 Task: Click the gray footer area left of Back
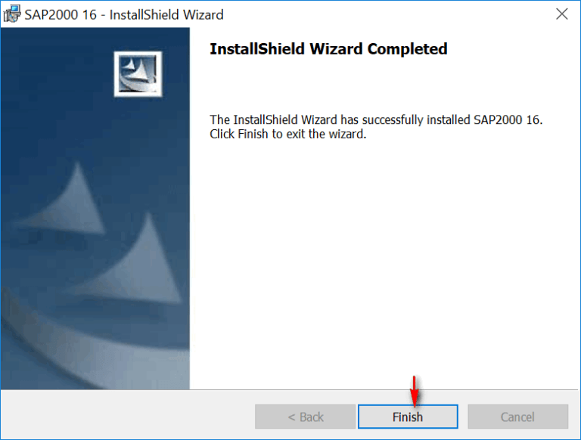coord(128,416)
